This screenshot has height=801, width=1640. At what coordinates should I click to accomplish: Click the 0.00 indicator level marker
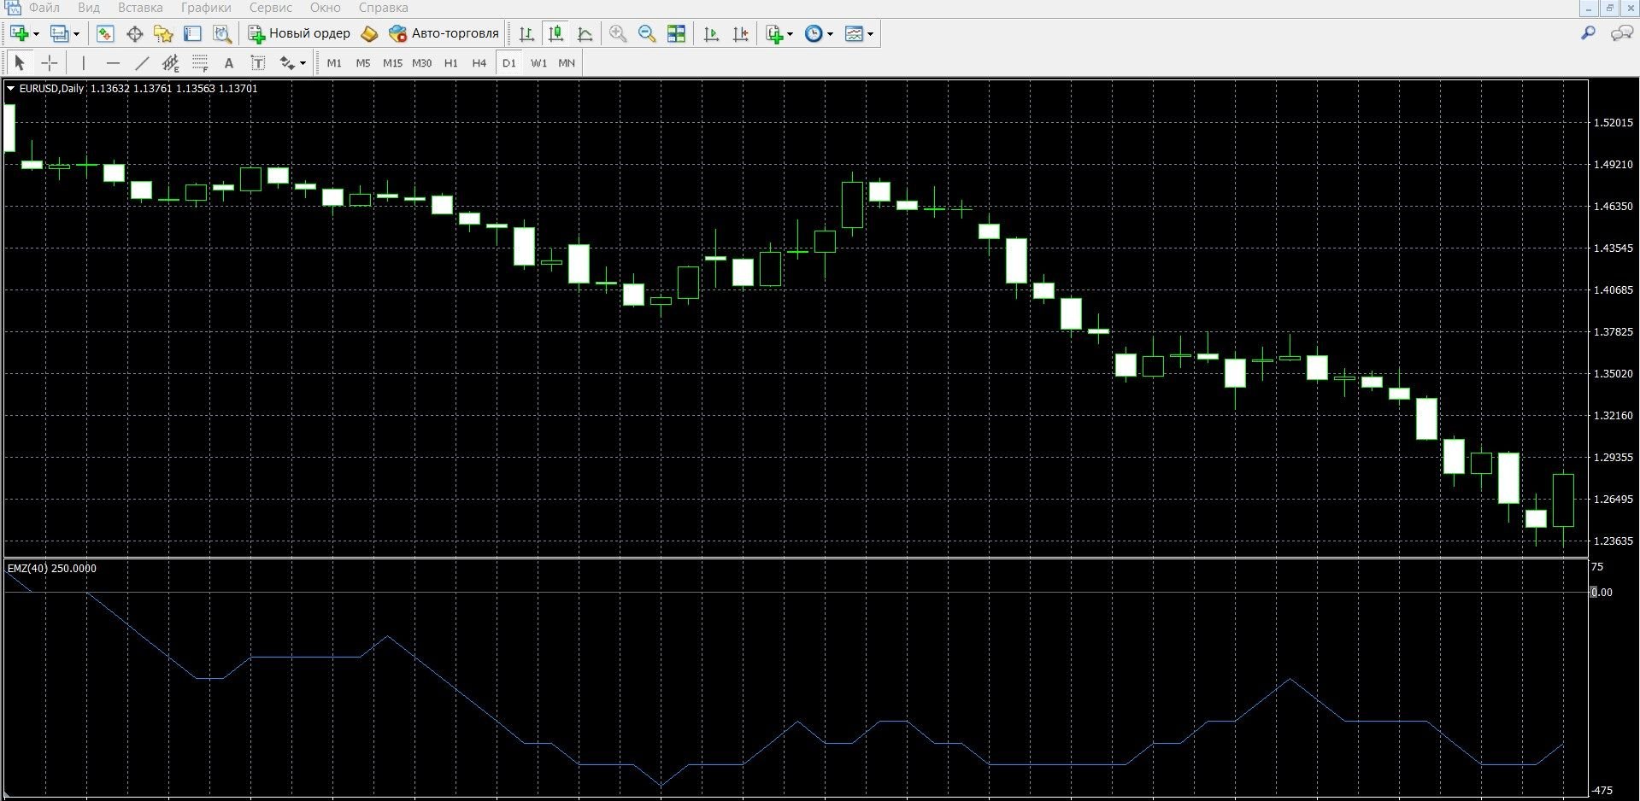coord(1602,592)
